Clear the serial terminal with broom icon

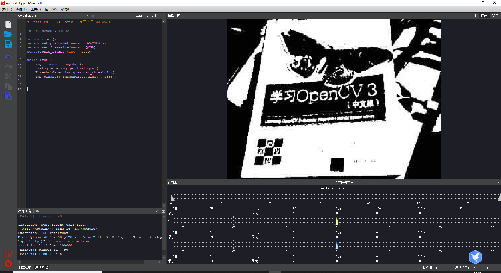coord(38,211)
